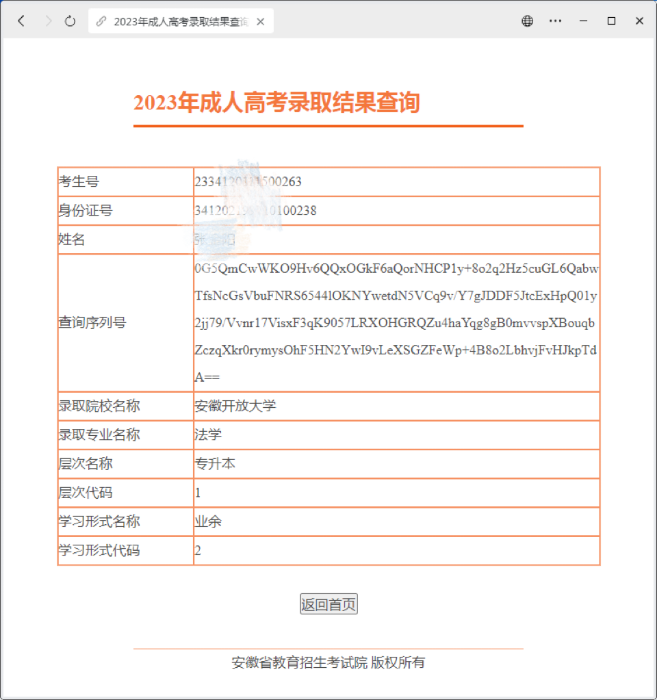
Task: Click the 法学 value cell
Action: [x=397, y=435]
